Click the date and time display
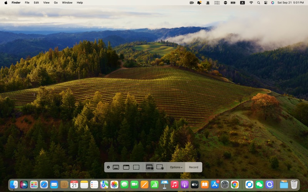The height and width of the screenshot is (192, 308). [290, 3]
